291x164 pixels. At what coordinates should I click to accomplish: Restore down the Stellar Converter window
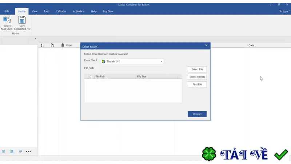pos(279,5)
